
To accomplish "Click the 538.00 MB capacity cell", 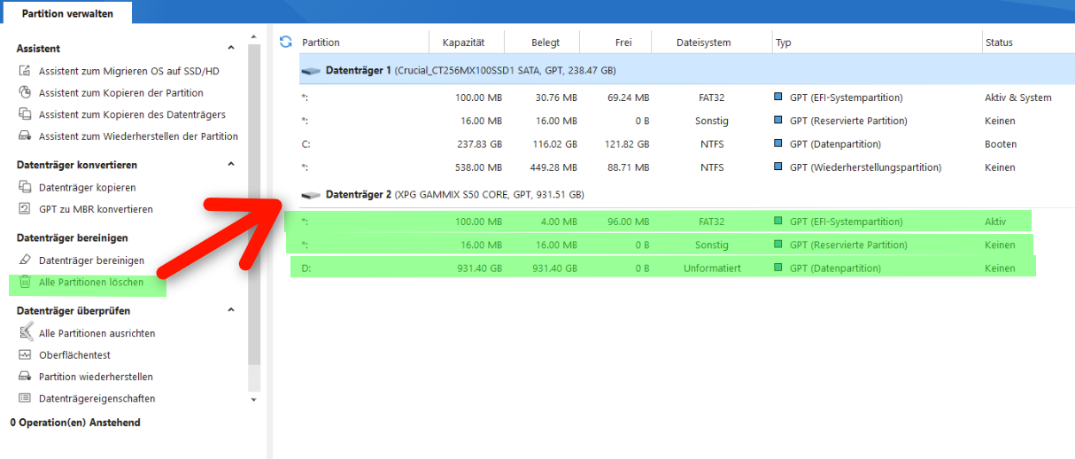I will 478,167.
